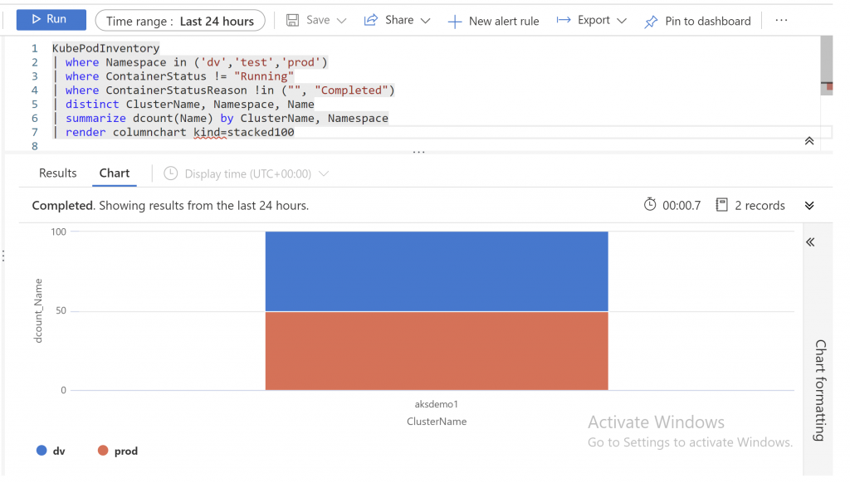Image resolution: width=850 pixels, height=483 pixels.
Task: Expand the Save dropdown chevron
Action: point(341,21)
